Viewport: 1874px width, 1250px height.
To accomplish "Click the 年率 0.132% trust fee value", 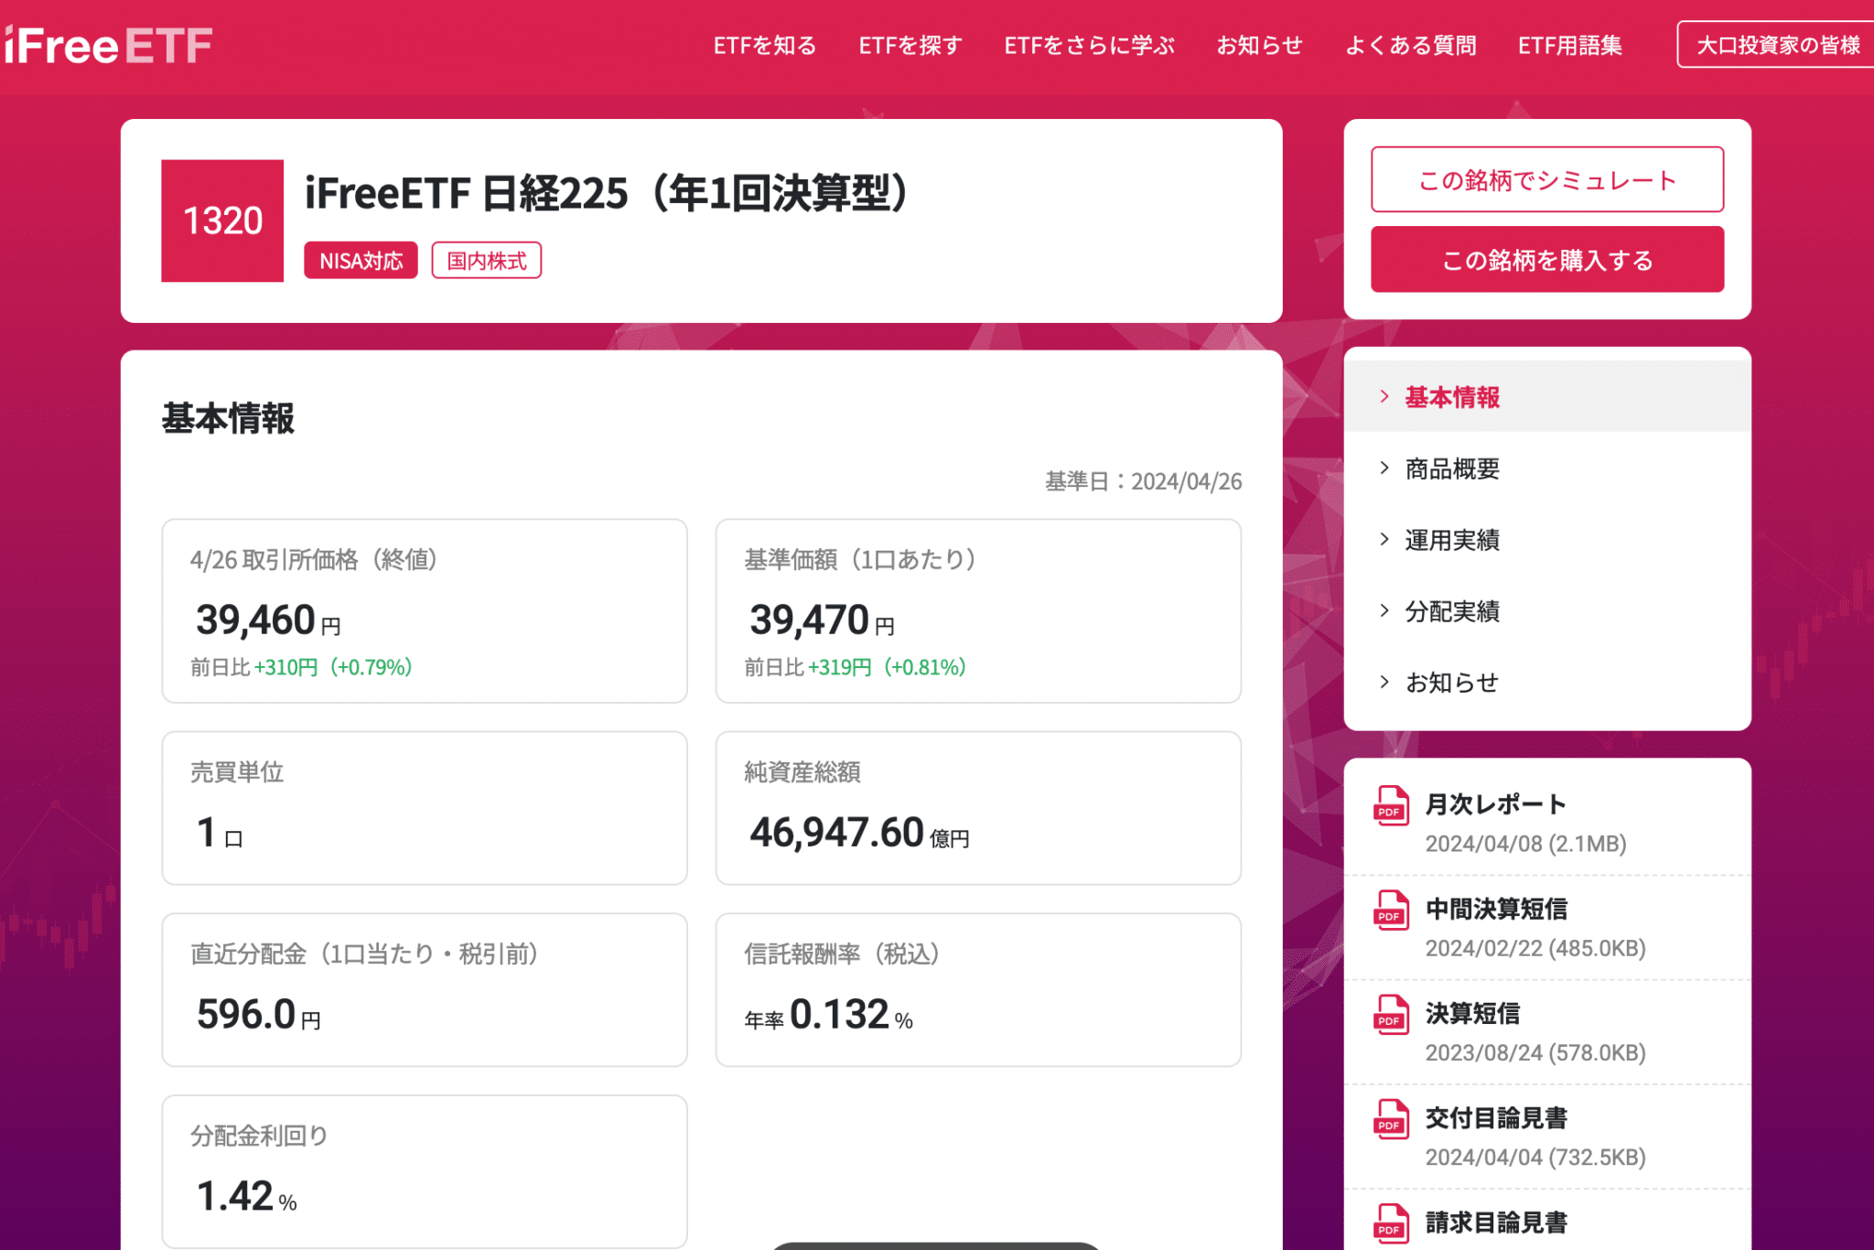I will coord(828,1015).
